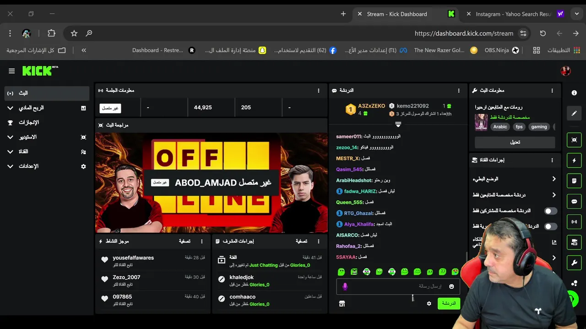Click the info icon in the right rail
Screen dimensions: 586x329
point(574,93)
